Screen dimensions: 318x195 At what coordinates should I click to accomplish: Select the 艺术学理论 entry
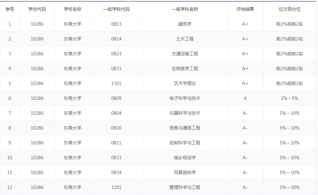[185, 83]
